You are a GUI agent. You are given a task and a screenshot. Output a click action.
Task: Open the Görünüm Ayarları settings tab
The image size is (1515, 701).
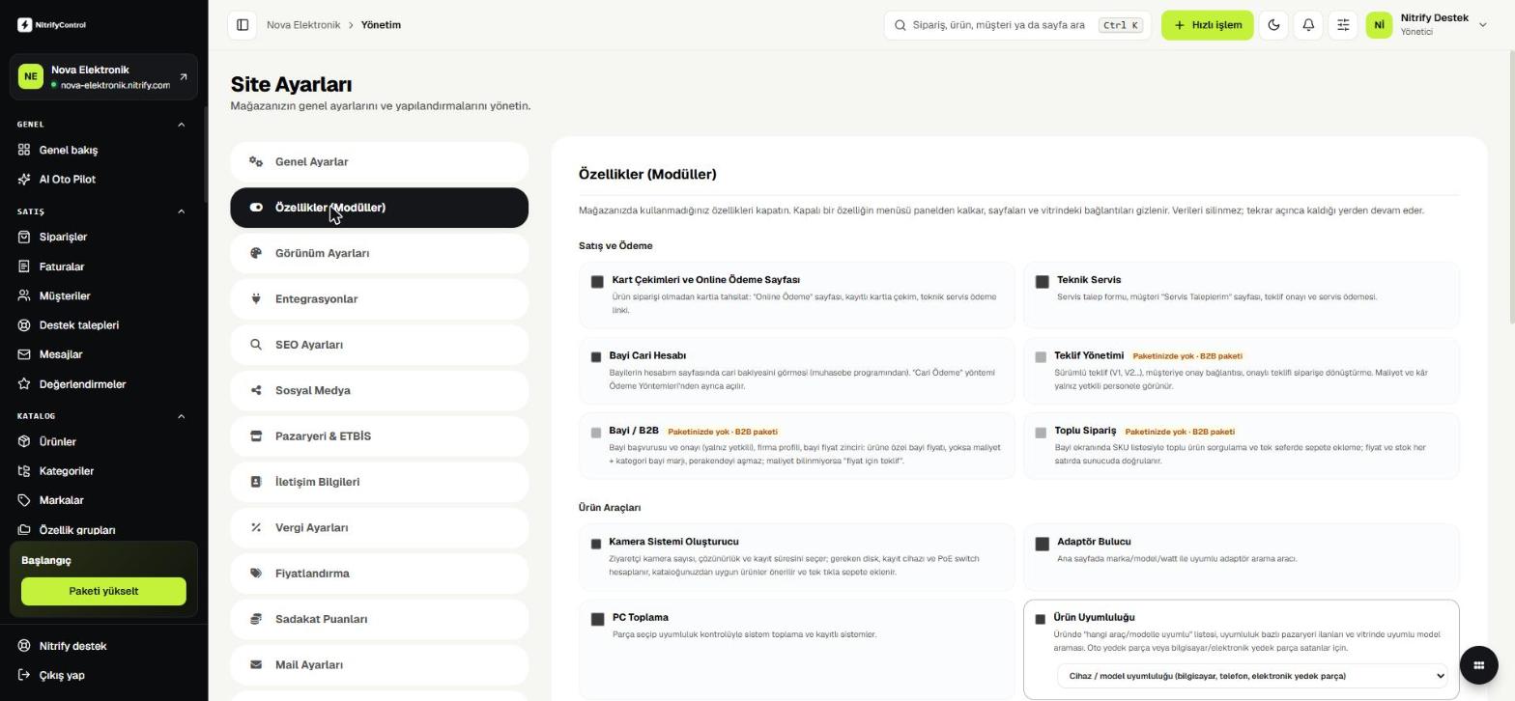[379, 253]
